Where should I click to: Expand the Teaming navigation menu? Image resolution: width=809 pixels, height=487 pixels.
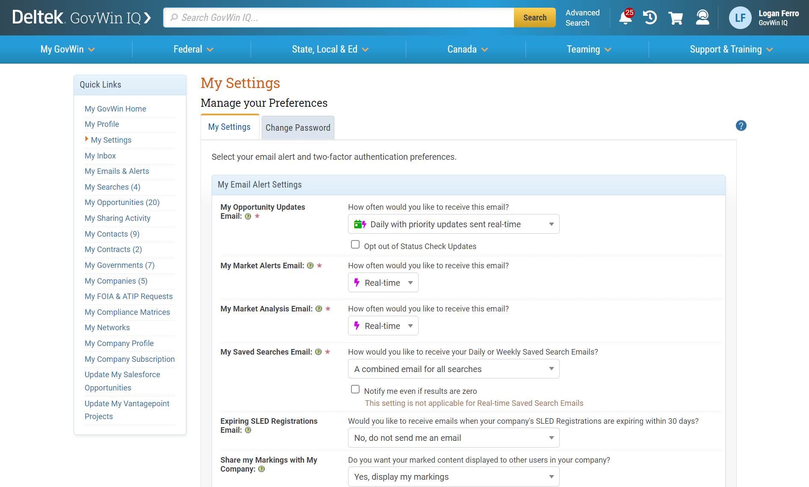click(588, 49)
